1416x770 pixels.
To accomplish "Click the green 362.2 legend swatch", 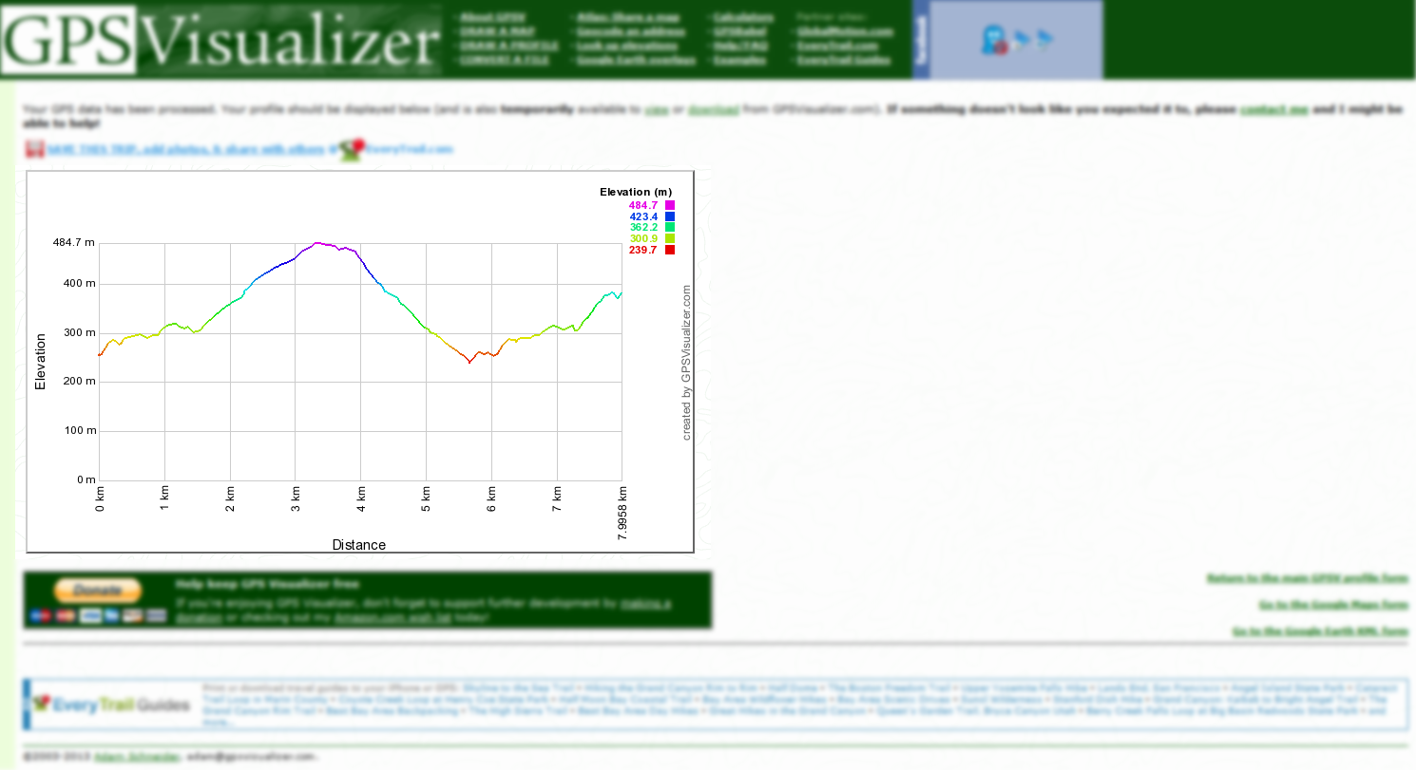I will tap(670, 227).
